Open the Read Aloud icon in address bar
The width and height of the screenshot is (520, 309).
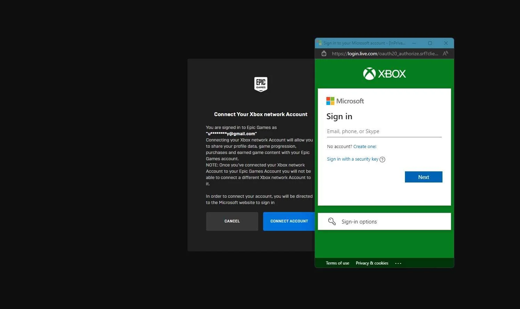pyautogui.click(x=446, y=54)
